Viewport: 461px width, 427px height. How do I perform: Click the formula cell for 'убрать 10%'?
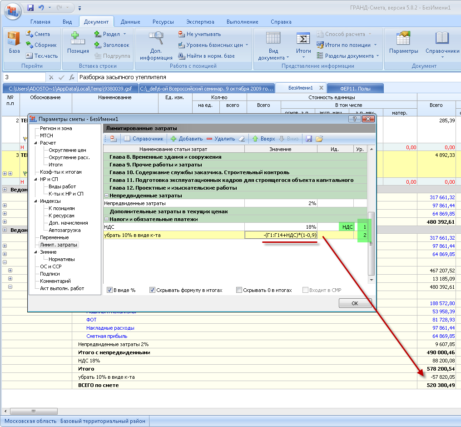280,235
